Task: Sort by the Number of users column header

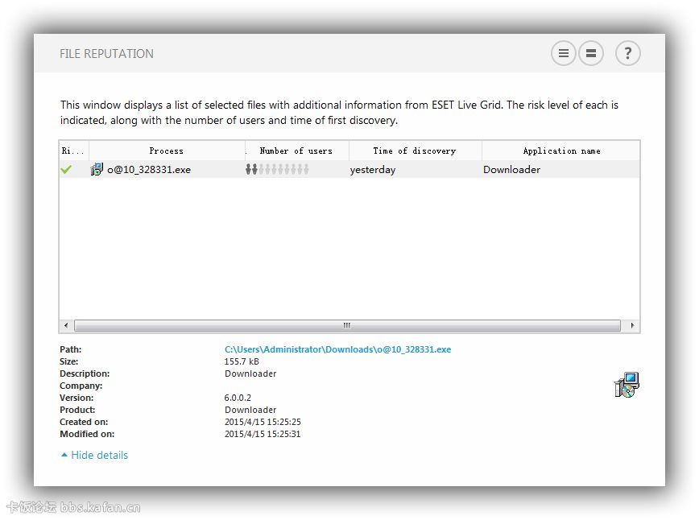Action: 296,151
